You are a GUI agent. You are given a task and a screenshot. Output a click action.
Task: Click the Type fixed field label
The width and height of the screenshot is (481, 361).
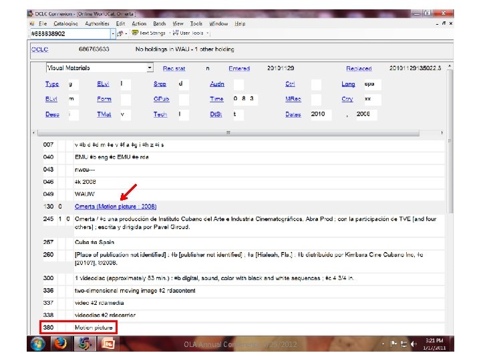[x=52, y=84]
